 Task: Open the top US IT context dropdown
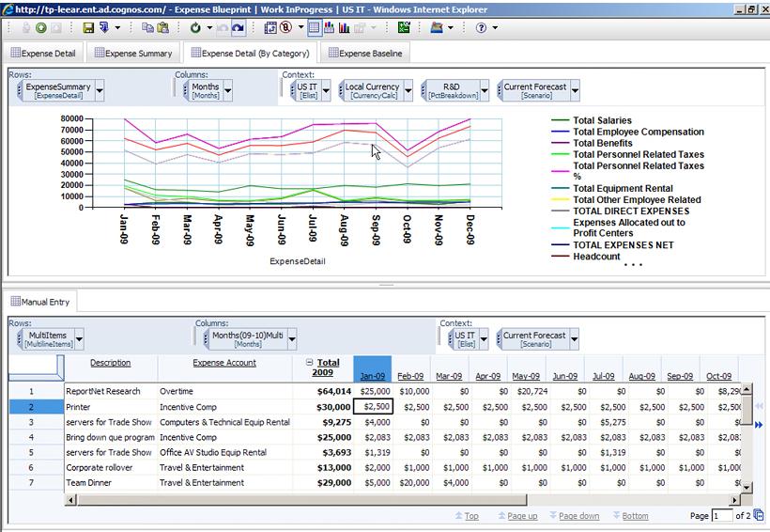326,91
